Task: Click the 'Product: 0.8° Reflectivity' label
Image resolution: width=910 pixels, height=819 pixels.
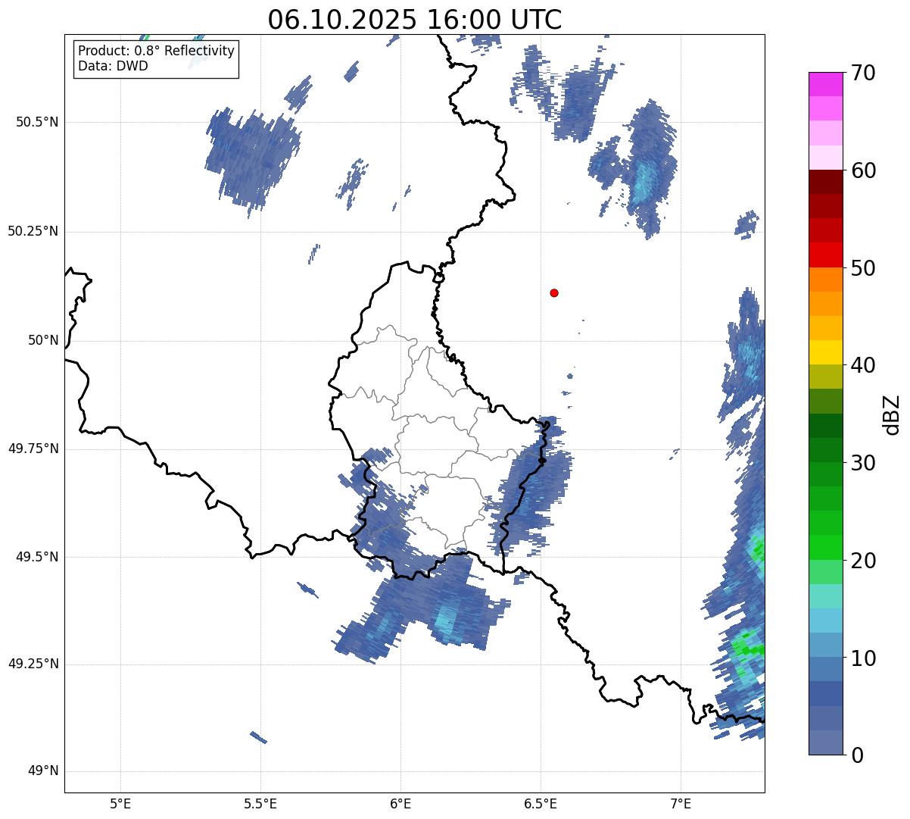Action: tap(157, 51)
